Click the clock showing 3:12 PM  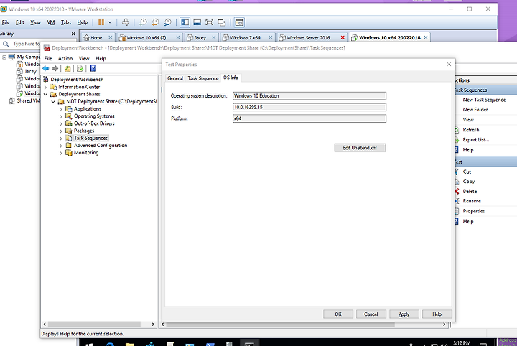point(462,343)
